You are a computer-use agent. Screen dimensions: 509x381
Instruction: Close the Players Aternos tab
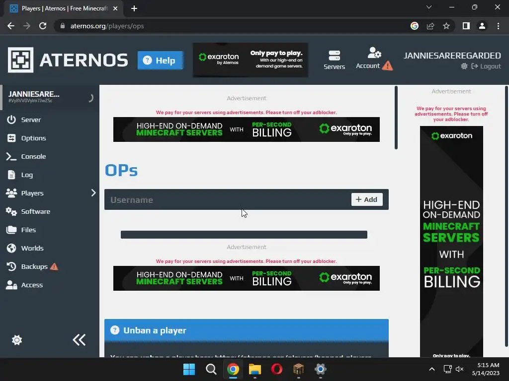(115, 8)
